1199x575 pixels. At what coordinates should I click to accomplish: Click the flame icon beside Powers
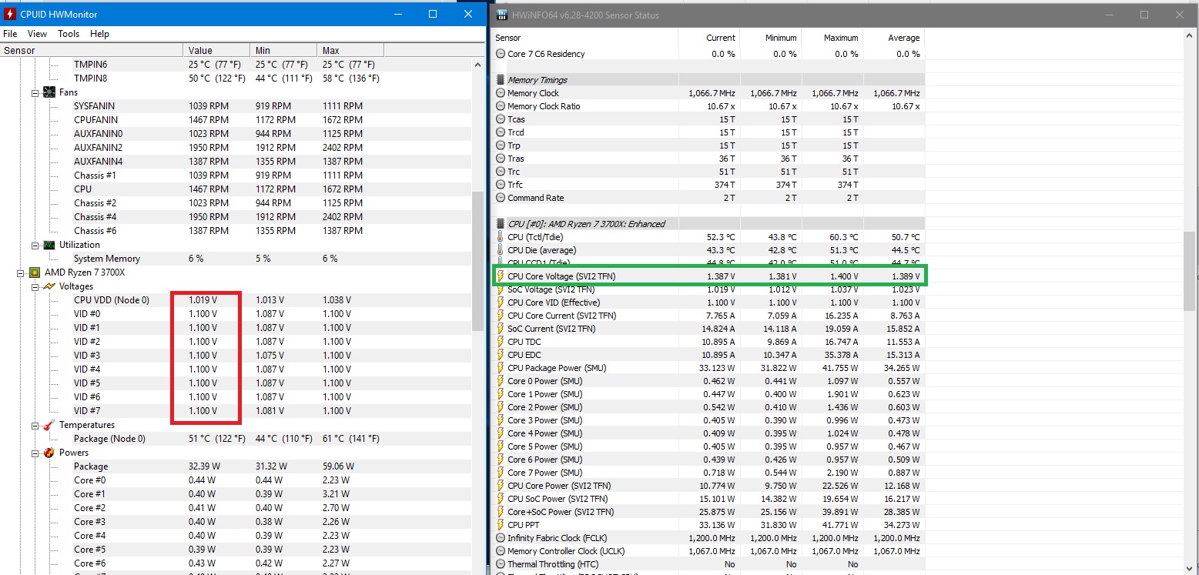point(49,453)
